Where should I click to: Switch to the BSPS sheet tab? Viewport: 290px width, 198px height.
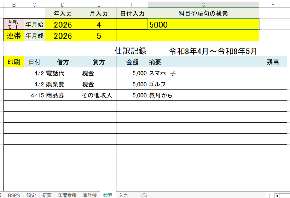(x=14, y=195)
